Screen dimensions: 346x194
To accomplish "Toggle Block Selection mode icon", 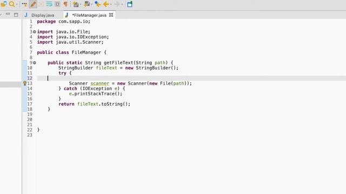I will (x=57, y=4).
